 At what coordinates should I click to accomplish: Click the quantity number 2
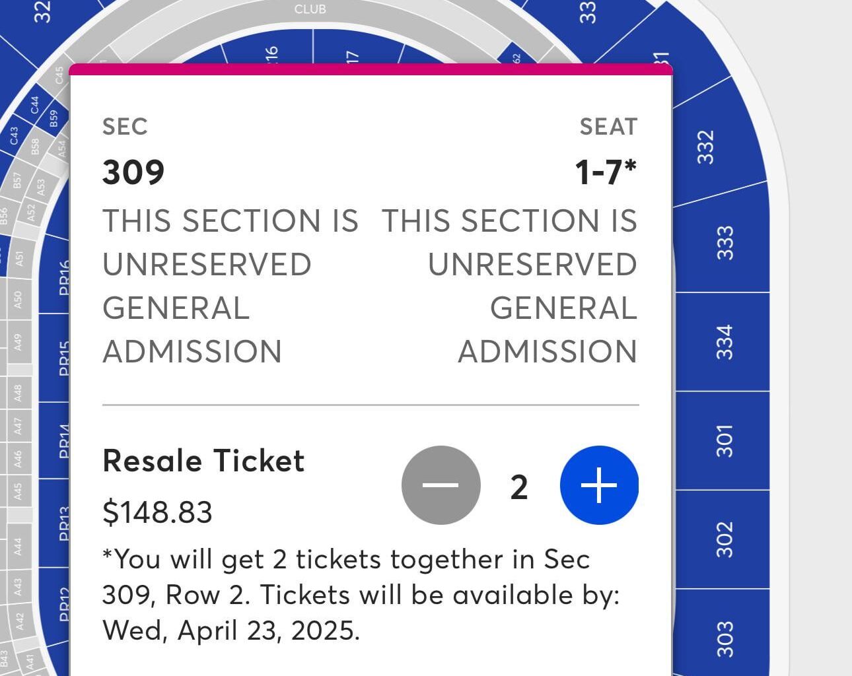520,485
